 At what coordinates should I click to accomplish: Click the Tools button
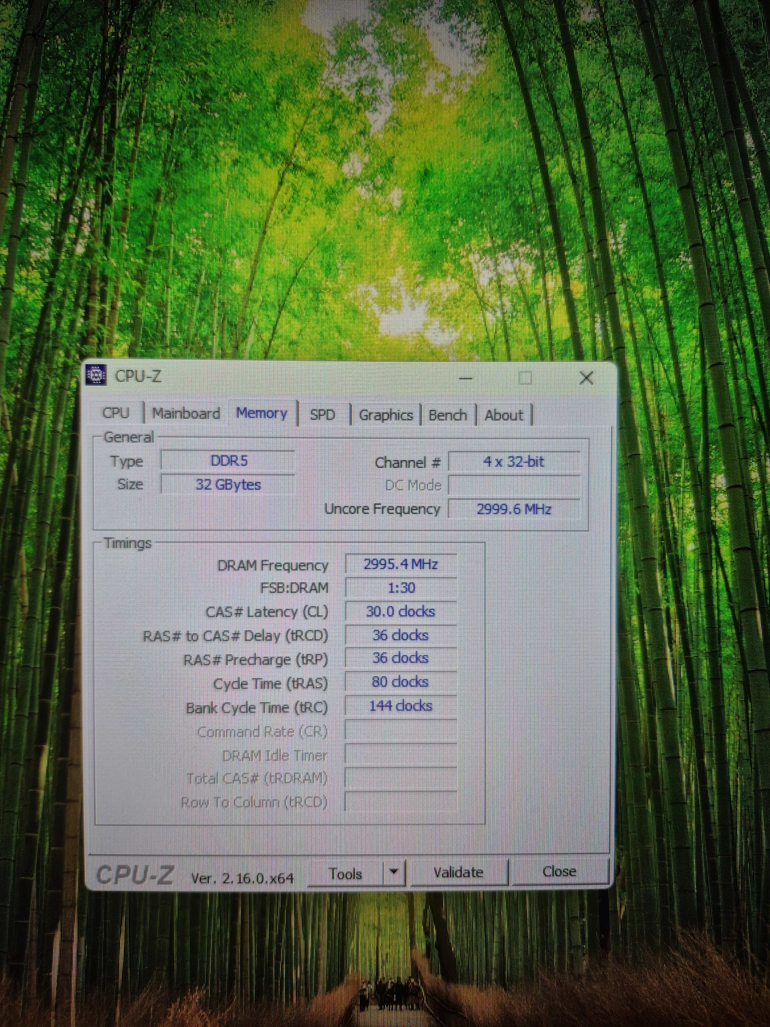pos(346,873)
